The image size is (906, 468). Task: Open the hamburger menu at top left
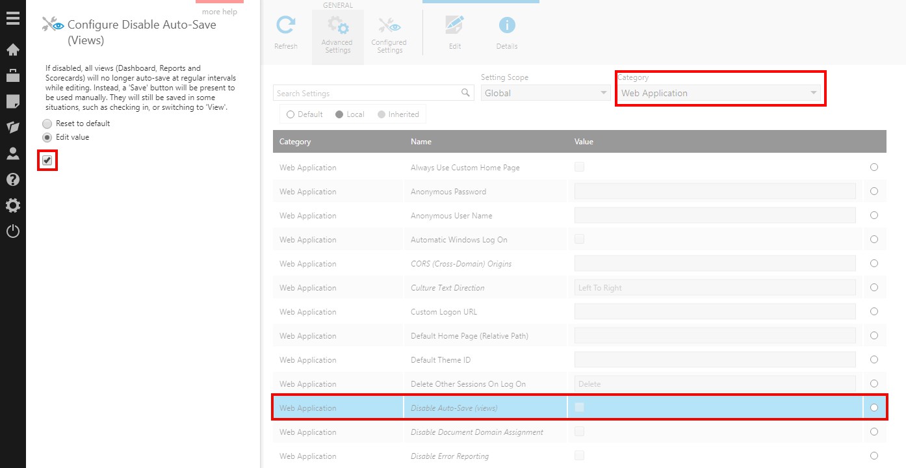pyautogui.click(x=13, y=18)
